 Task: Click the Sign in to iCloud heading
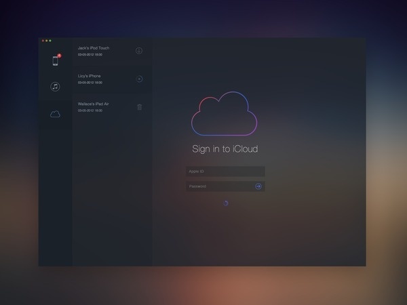pos(225,149)
